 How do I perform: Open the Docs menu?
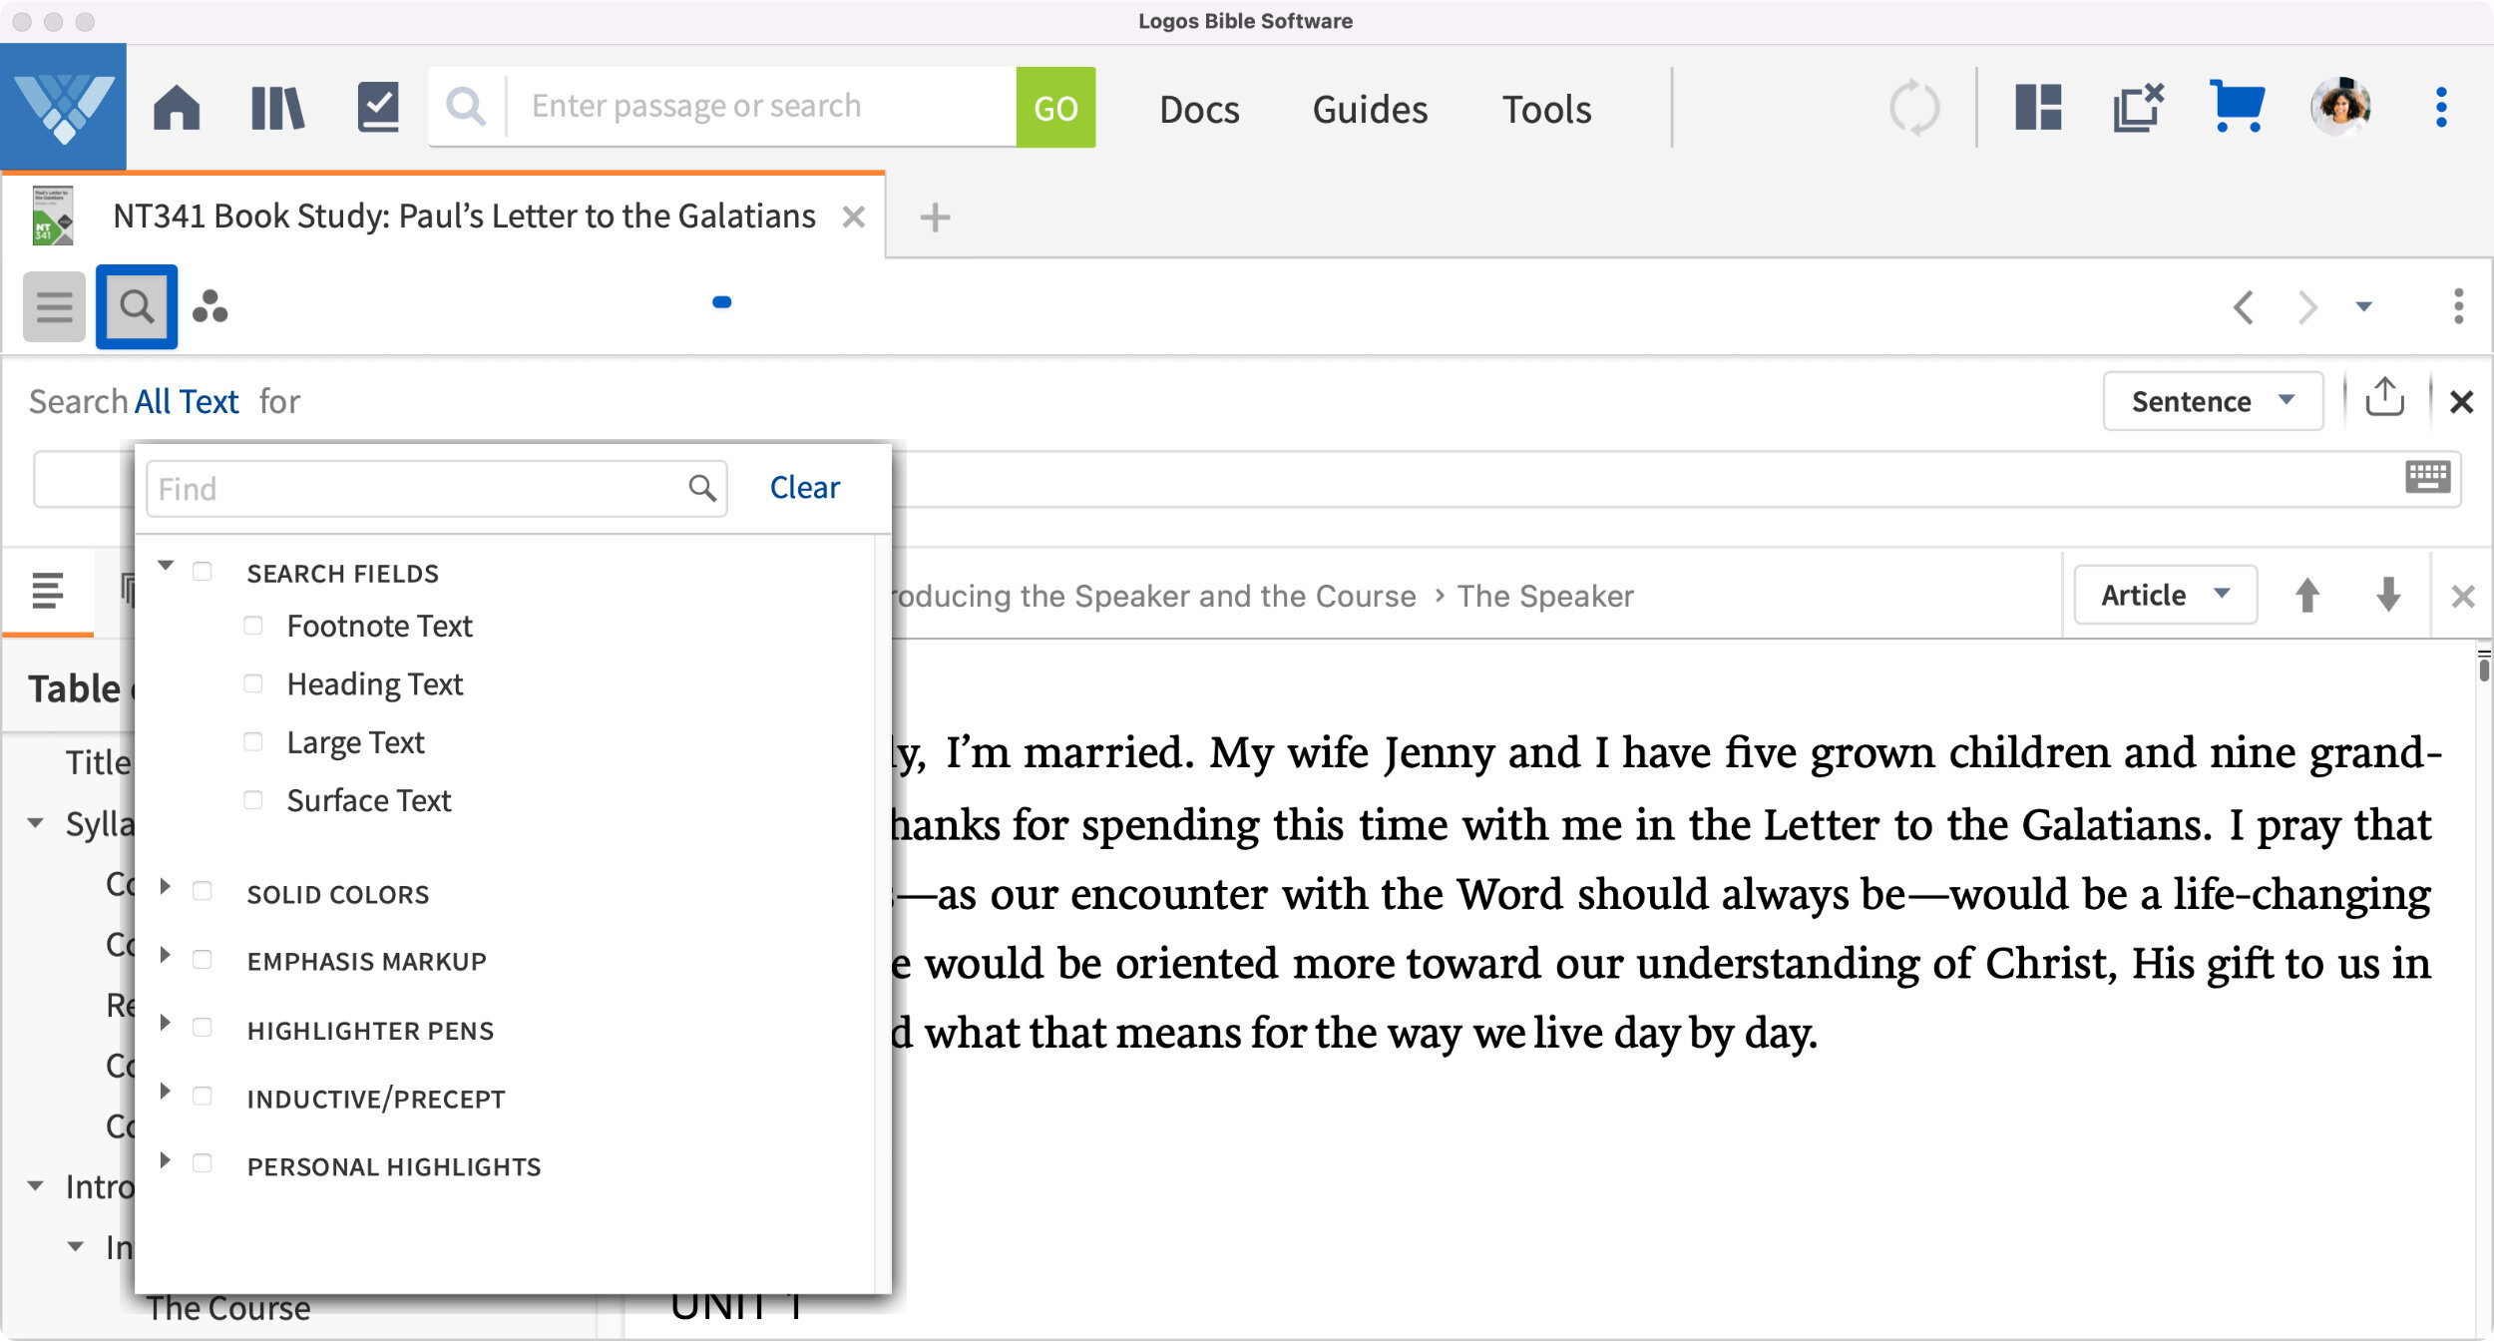[x=1199, y=109]
